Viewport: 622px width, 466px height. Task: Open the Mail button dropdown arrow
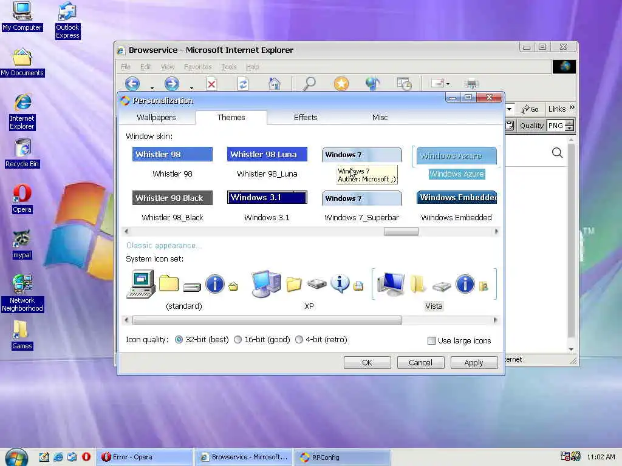[448, 84]
